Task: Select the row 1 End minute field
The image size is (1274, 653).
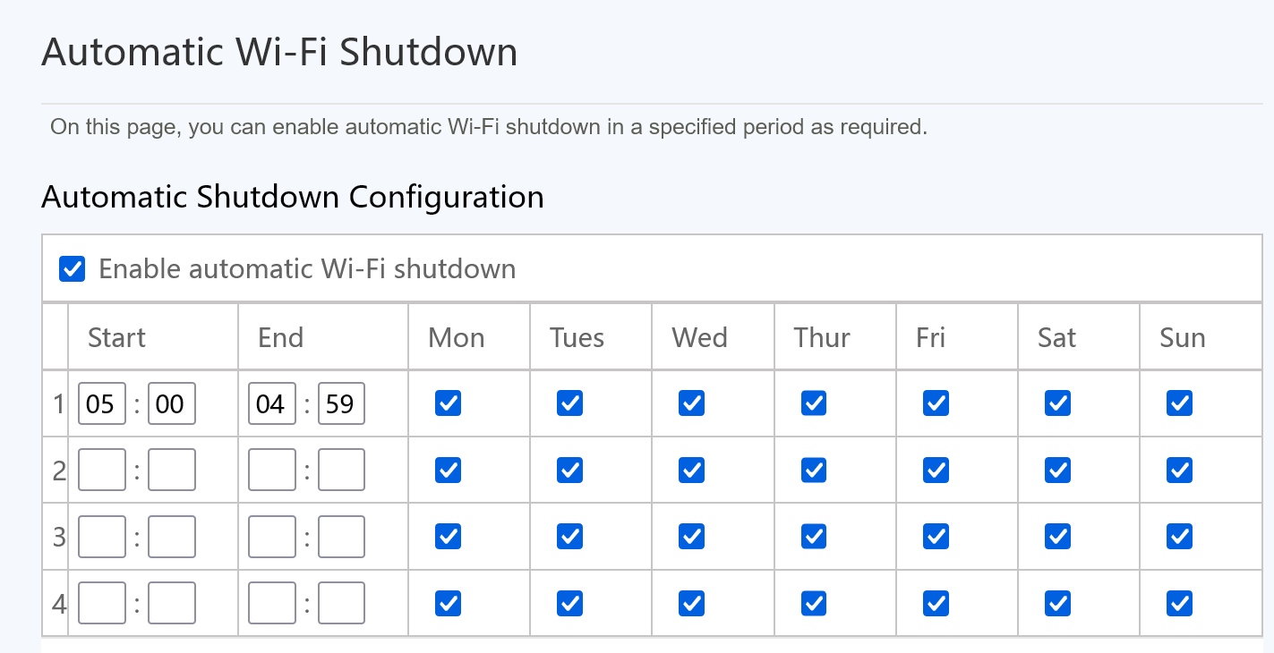Action: (341, 403)
